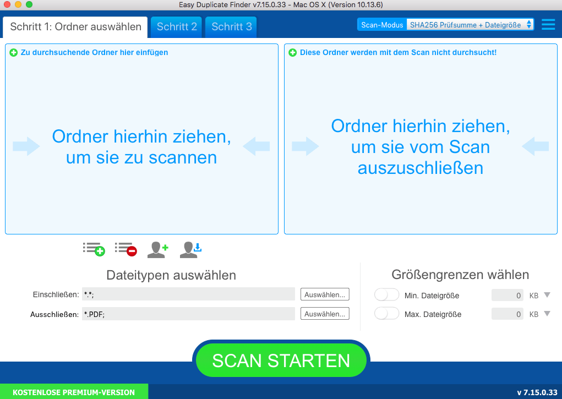Click the remove folder from list icon

click(x=126, y=249)
